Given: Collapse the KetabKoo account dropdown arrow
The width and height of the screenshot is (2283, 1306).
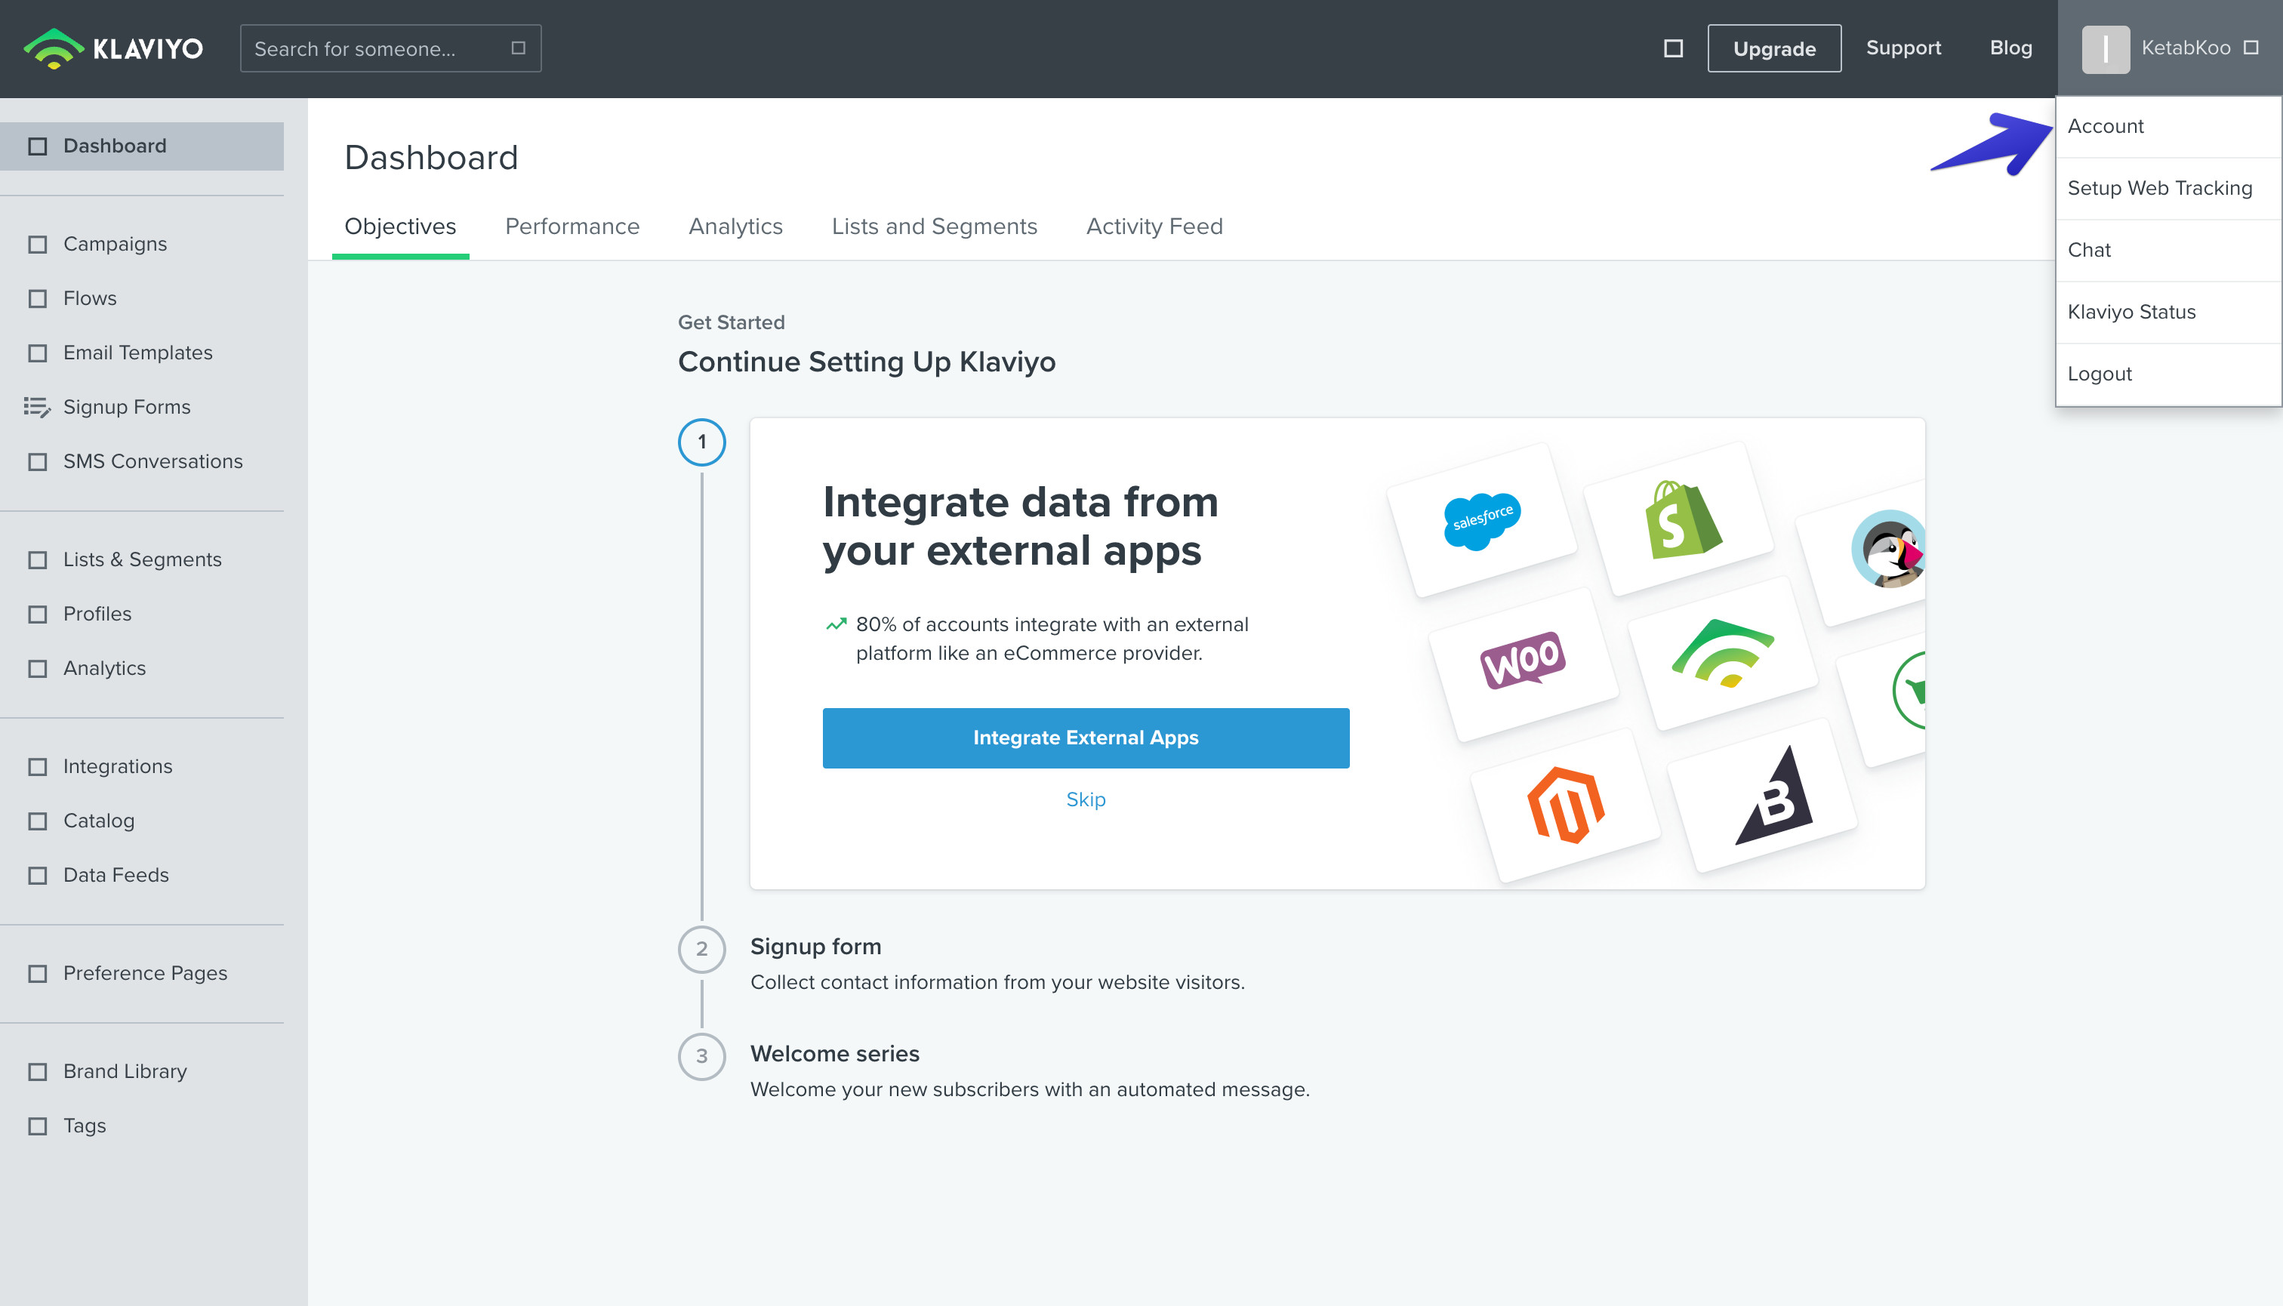Looking at the screenshot, I should (2251, 48).
